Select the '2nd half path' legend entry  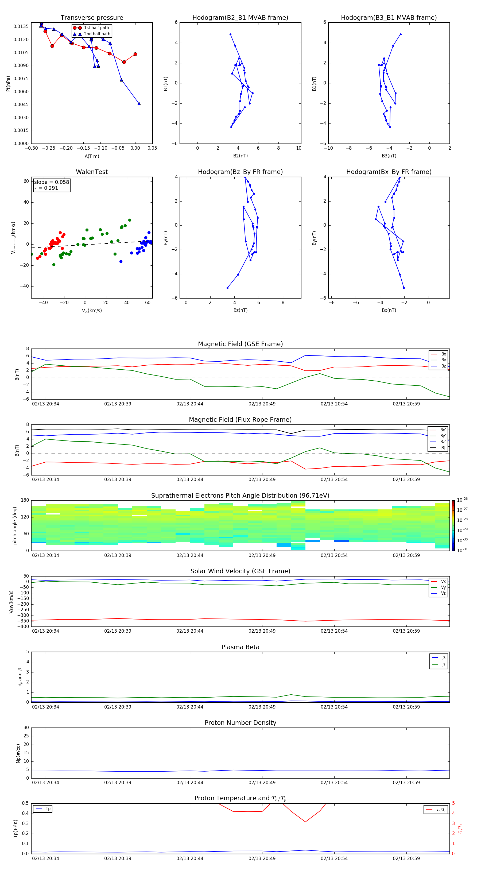point(92,34)
